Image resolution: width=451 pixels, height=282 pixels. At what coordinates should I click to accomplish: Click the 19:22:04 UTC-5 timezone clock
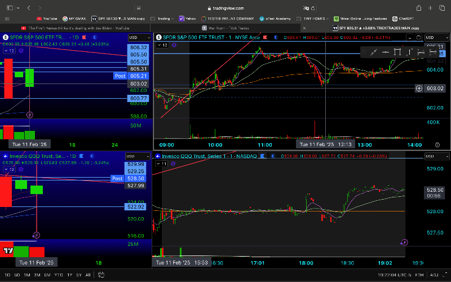(x=394, y=275)
